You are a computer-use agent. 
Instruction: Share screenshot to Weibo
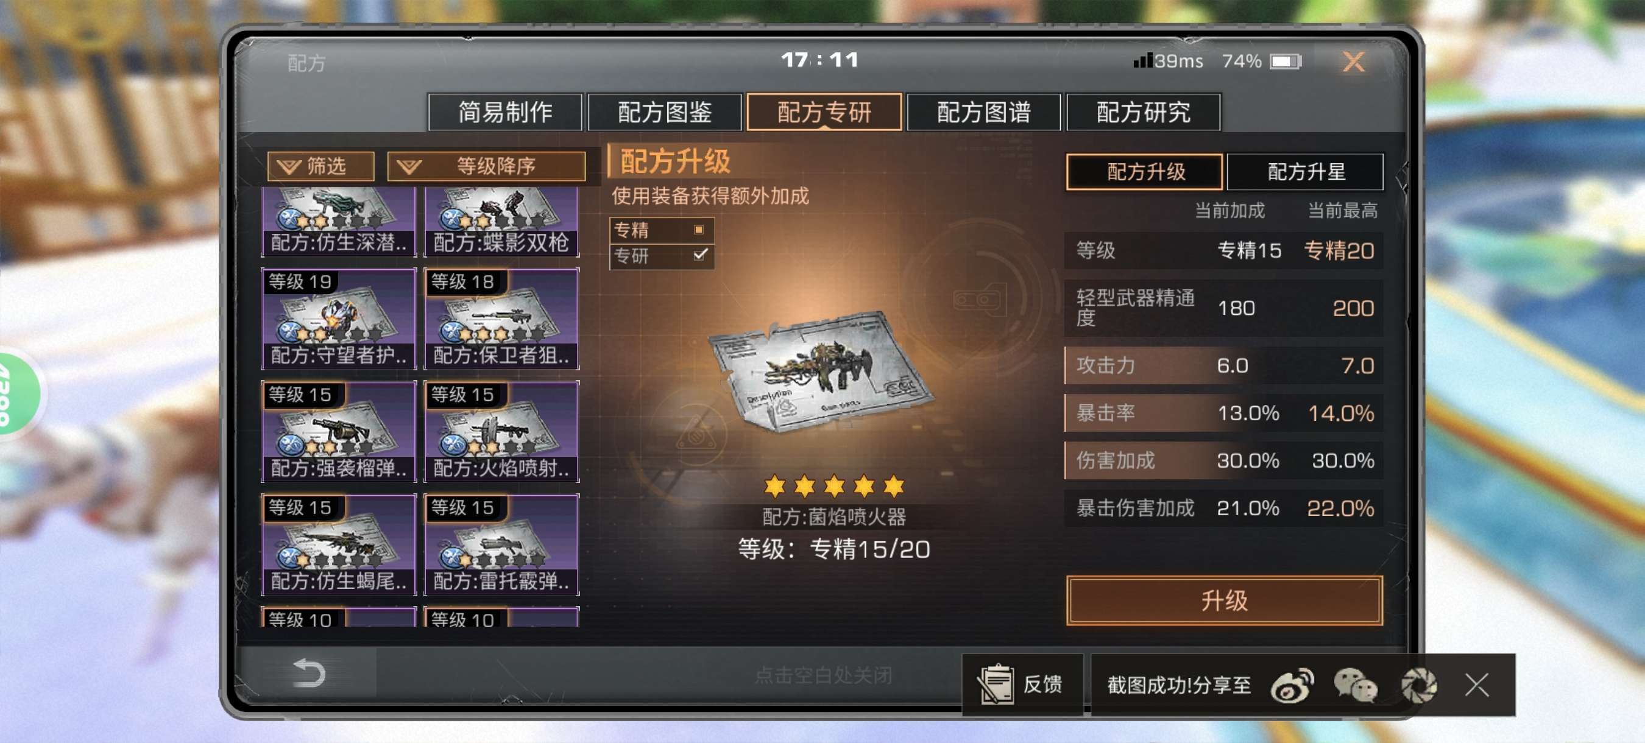click(x=1292, y=686)
